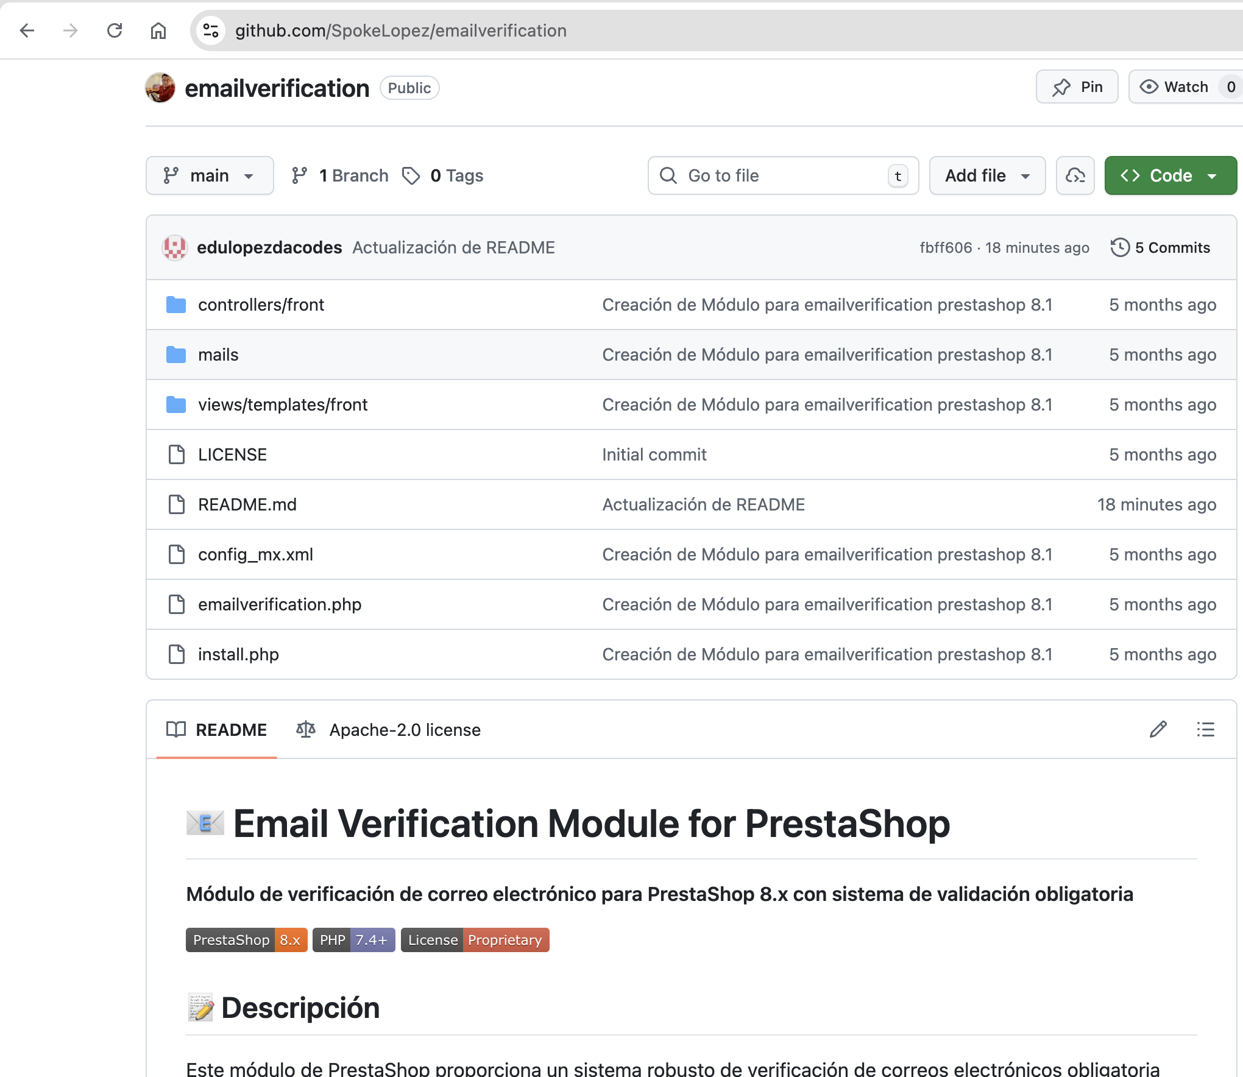Viewport: 1243px width, 1077px height.
Task: Click the tag icon next to 0 Tags
Action: point(411,175)
